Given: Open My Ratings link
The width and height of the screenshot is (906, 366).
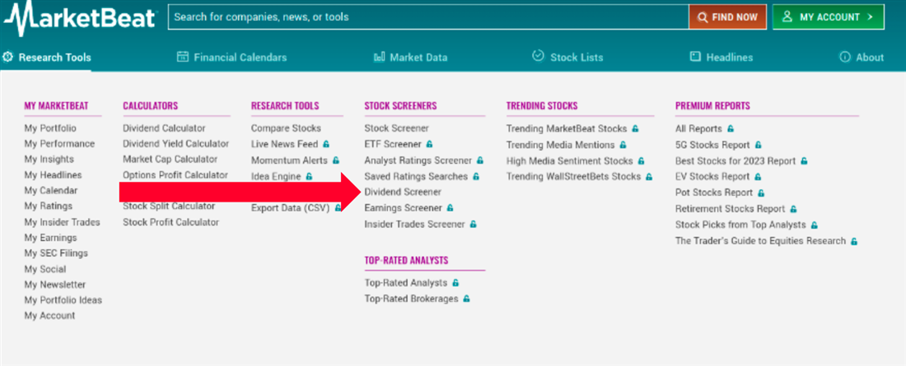Looking at the screenshot, I should pyautogui.click(x=49, y=206).
